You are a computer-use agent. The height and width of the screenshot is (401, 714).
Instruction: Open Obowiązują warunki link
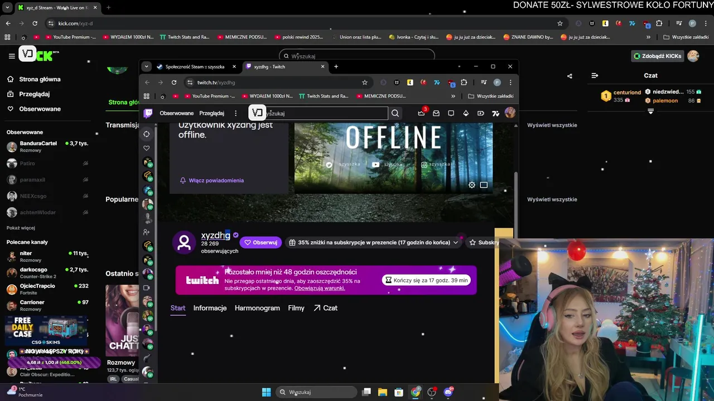click(x=320, y=288)
